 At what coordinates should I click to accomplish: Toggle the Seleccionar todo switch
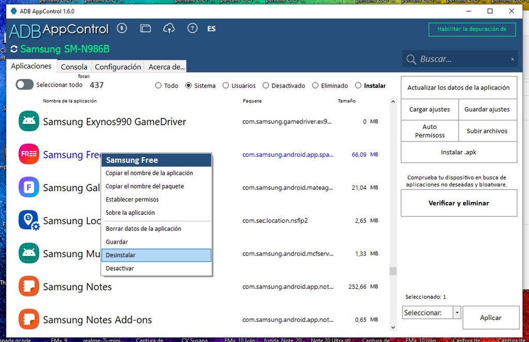[x=24, y=85]
